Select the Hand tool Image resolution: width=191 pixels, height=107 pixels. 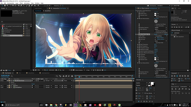coord(5,6)
